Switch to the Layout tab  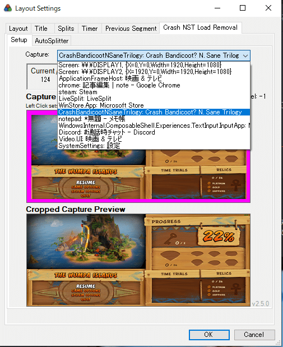pos(18,29)
